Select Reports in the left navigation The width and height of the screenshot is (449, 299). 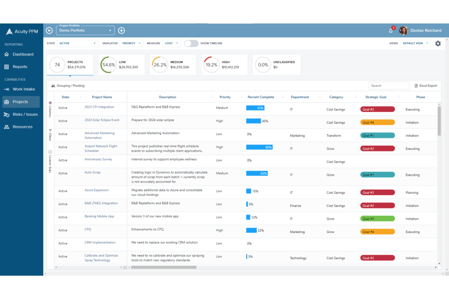(20, 67)
